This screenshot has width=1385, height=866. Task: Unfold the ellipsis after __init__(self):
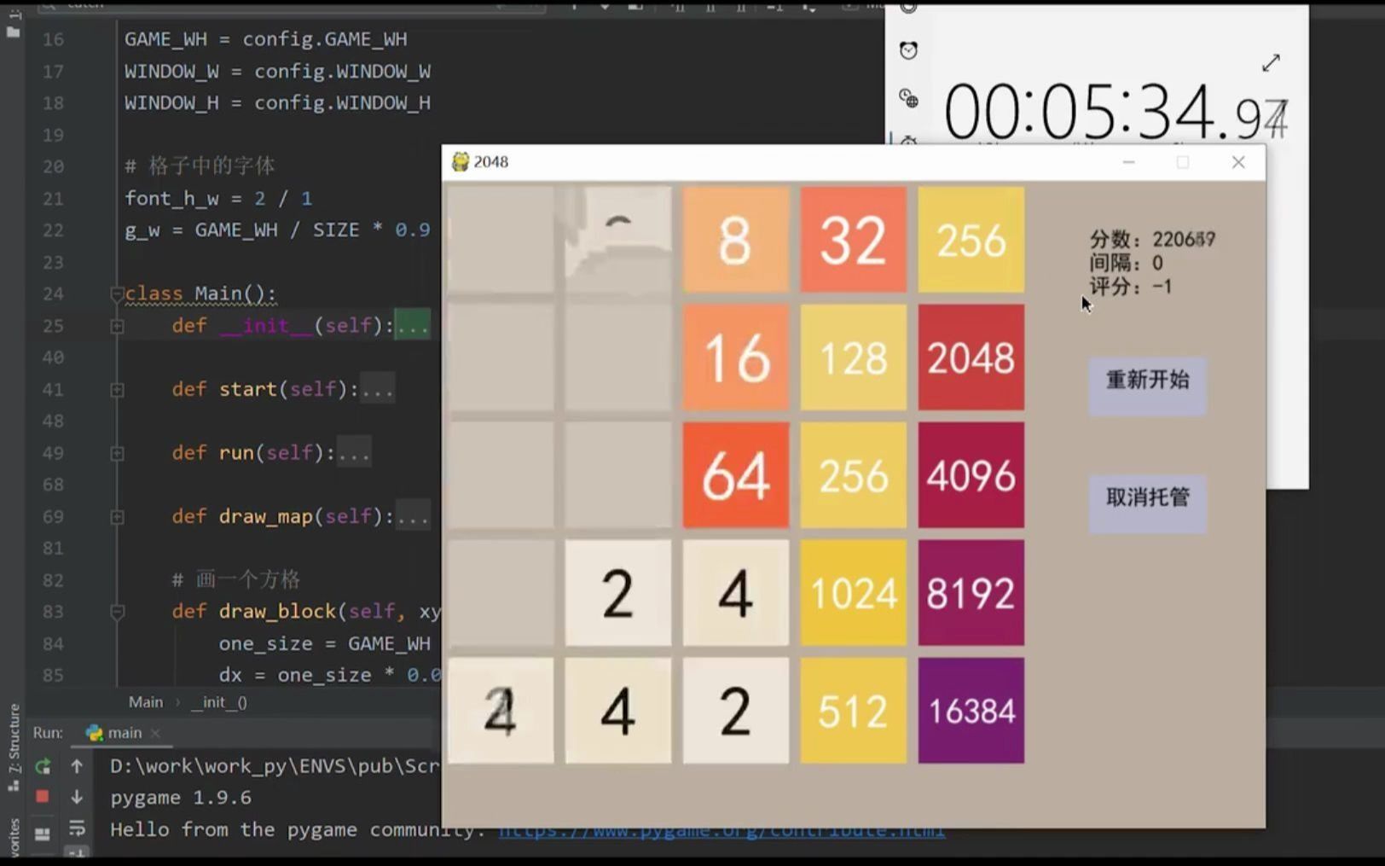point(413,326)
